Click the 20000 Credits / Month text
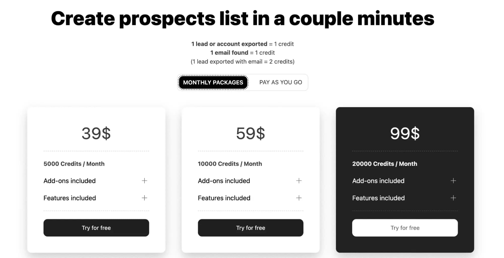504x258 pixels. tap(384, 164)
